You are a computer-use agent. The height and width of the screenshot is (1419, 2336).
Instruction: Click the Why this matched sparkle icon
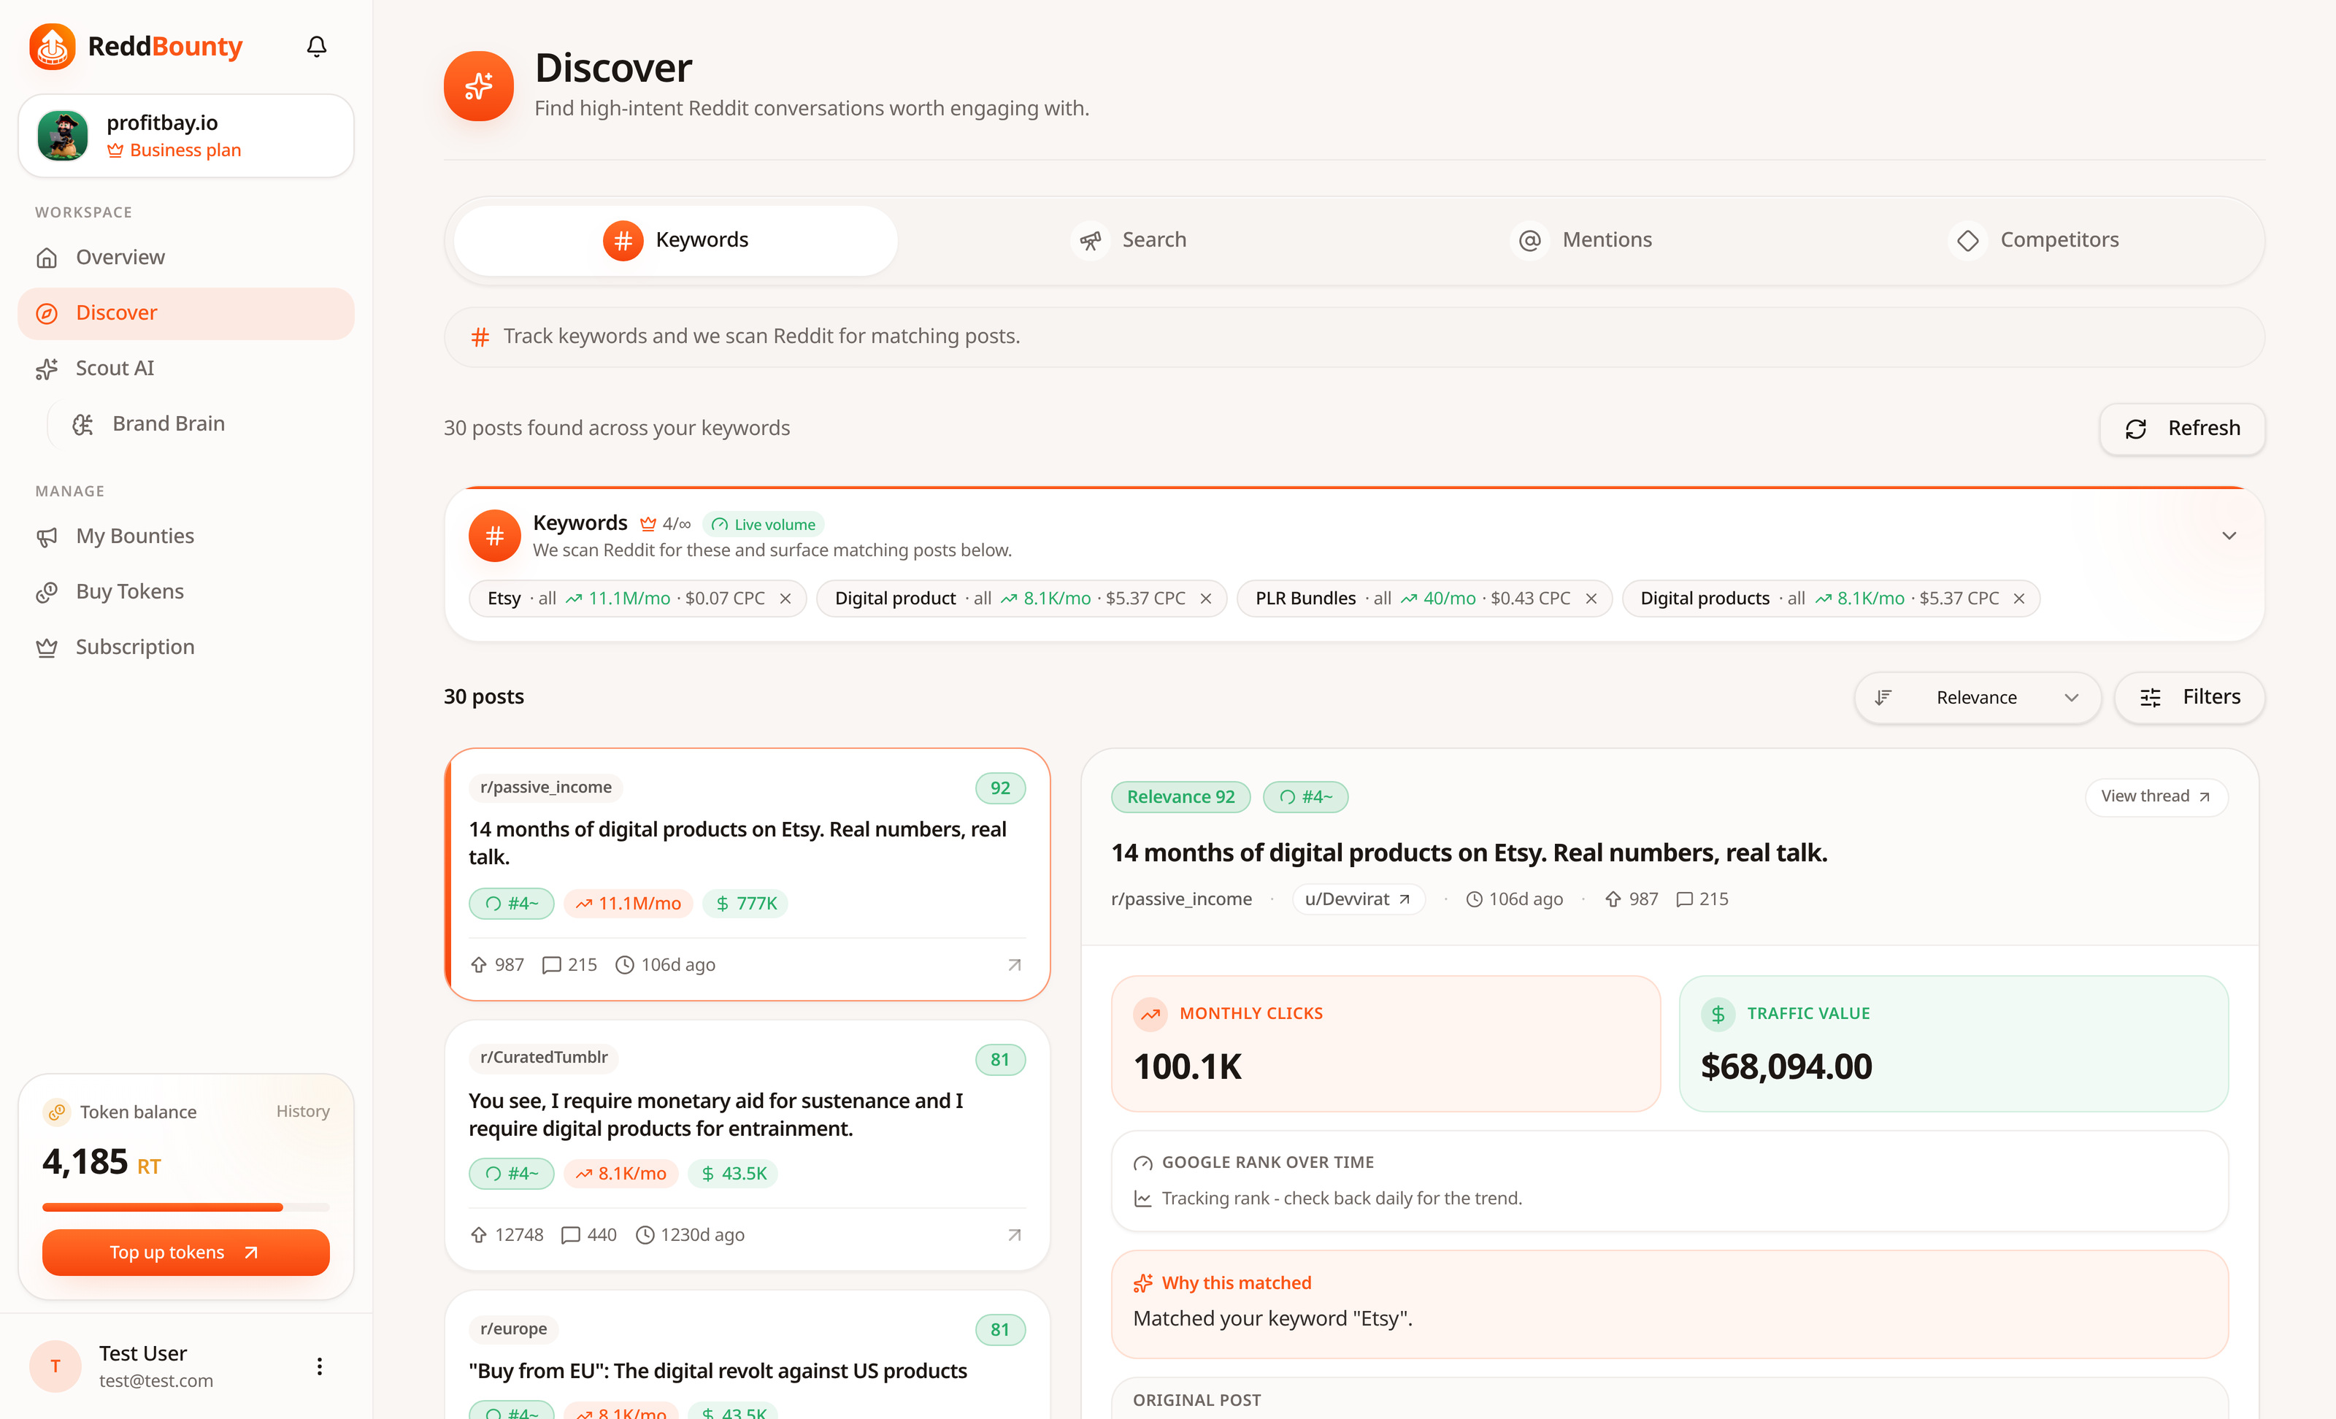pos(1143,1283)
